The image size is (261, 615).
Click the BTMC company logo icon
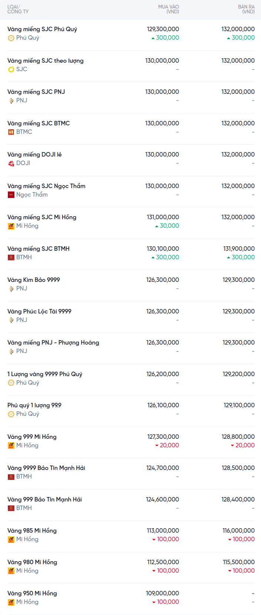(11, 132)
